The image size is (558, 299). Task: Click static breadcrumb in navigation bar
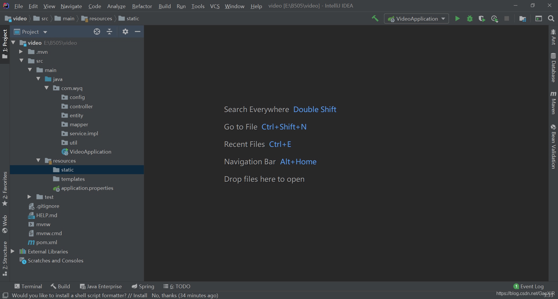(x=129, y=19)
